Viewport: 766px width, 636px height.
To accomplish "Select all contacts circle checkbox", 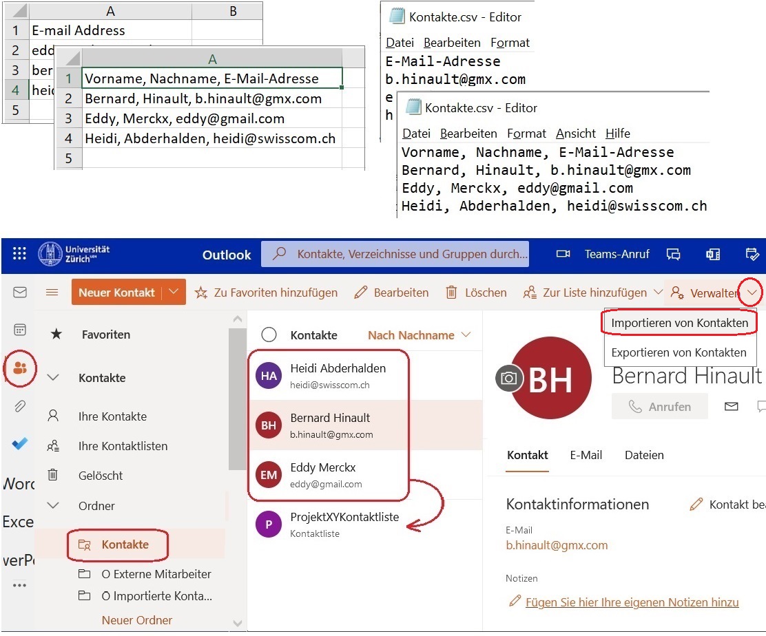I will tap(269, 335).
